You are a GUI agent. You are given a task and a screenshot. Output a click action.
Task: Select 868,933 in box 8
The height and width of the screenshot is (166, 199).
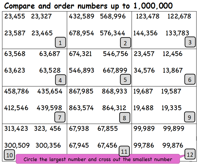pyautogui.click(x=114, y=91)
